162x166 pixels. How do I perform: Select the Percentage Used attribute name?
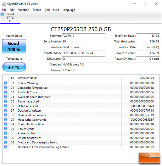[x=28, y=101]
